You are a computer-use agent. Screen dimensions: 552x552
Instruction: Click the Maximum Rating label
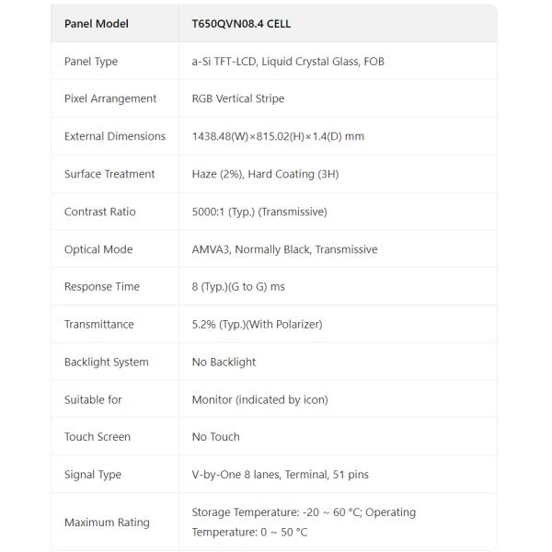pyautogui.click(x=107, y=523)
